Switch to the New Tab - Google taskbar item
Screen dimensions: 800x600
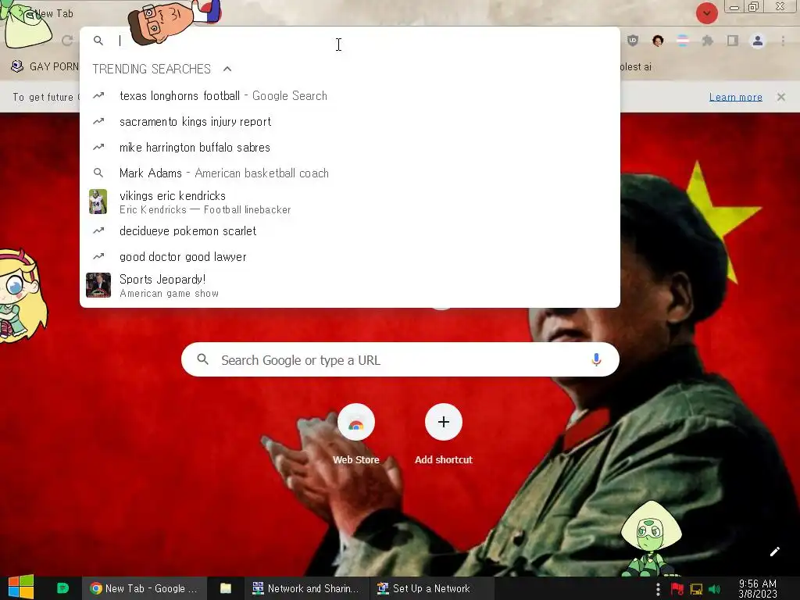coord(145,588)
